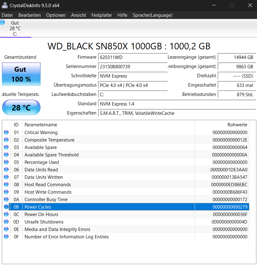The width and height of the screenshot is (257, 266).
Task: Select the Data Units Written parameter name
Action: [x=44, y=177]
